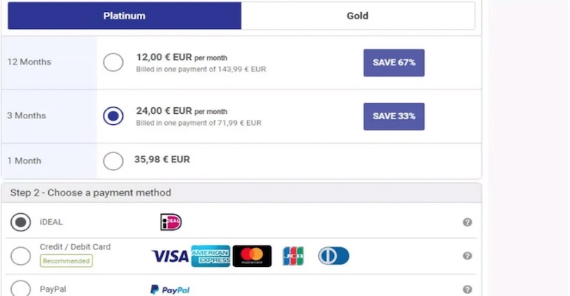This screenshot has height=296, width=570.
Task: Open help icon for iDEAL payment
Action: (467, 222)
